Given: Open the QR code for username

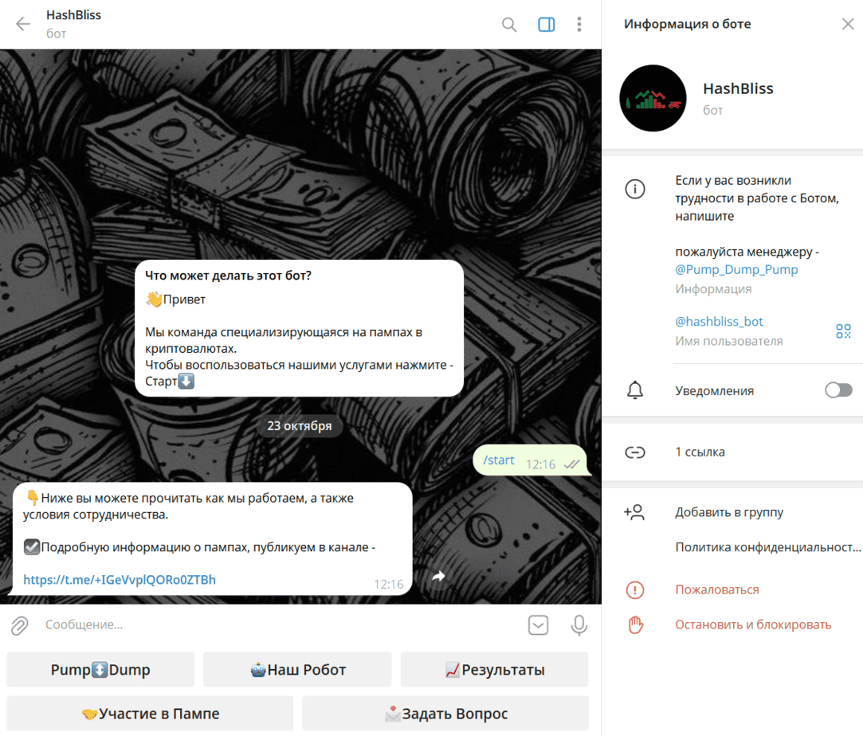Looking at the screenshot, I should tap(843, 331).
